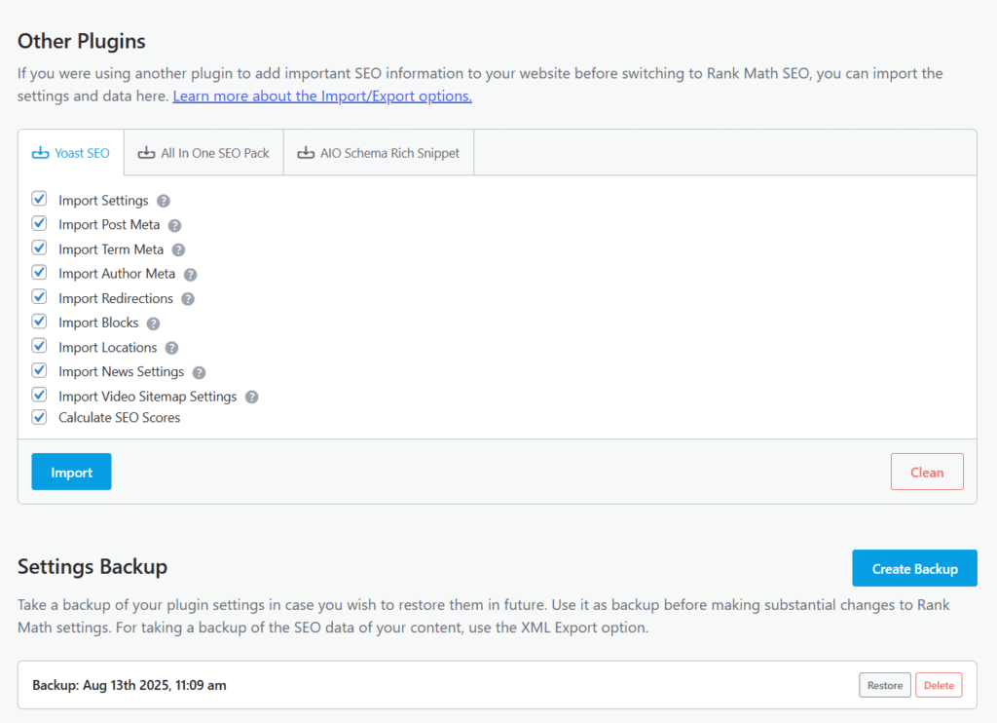Click the help icon beside Import Author Meta
This screenshot has height=723, width=997.
[x=190, y=275]
